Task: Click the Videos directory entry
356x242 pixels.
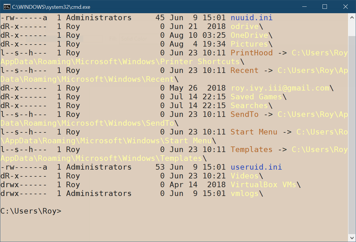Action: [244, 176]
